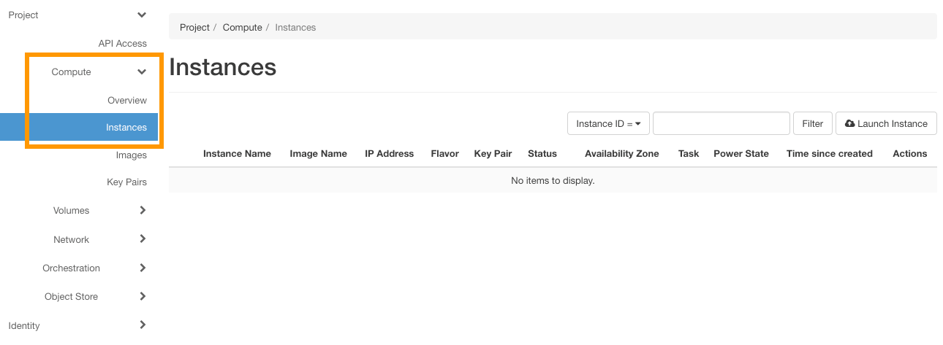The height and width of the screenshot is (345, 943).
Task: Open the Images page
Action: 131,155
